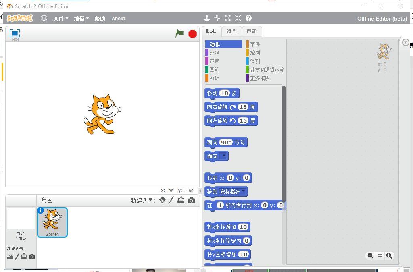
Task: Open the 面向 target dropdown
Action: point(224,156)
